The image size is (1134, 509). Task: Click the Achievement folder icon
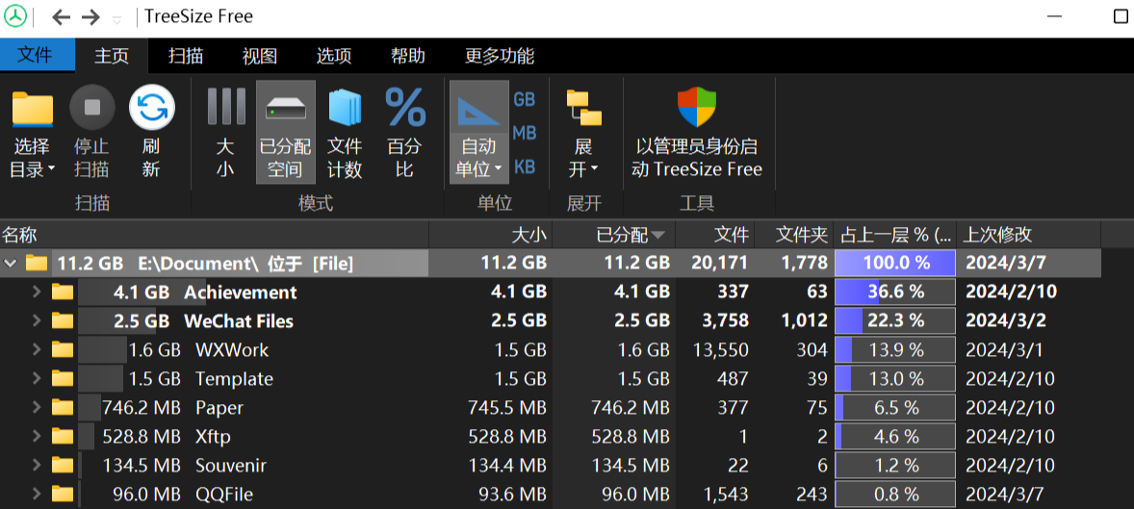63,293
